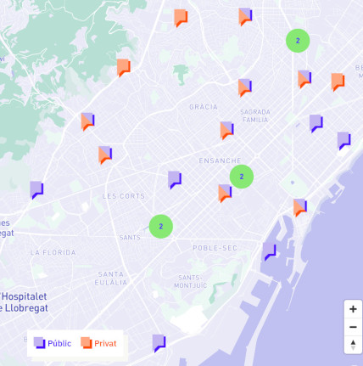Zoom in with the plus button
363x366 pixels.
tap(353, 309)
